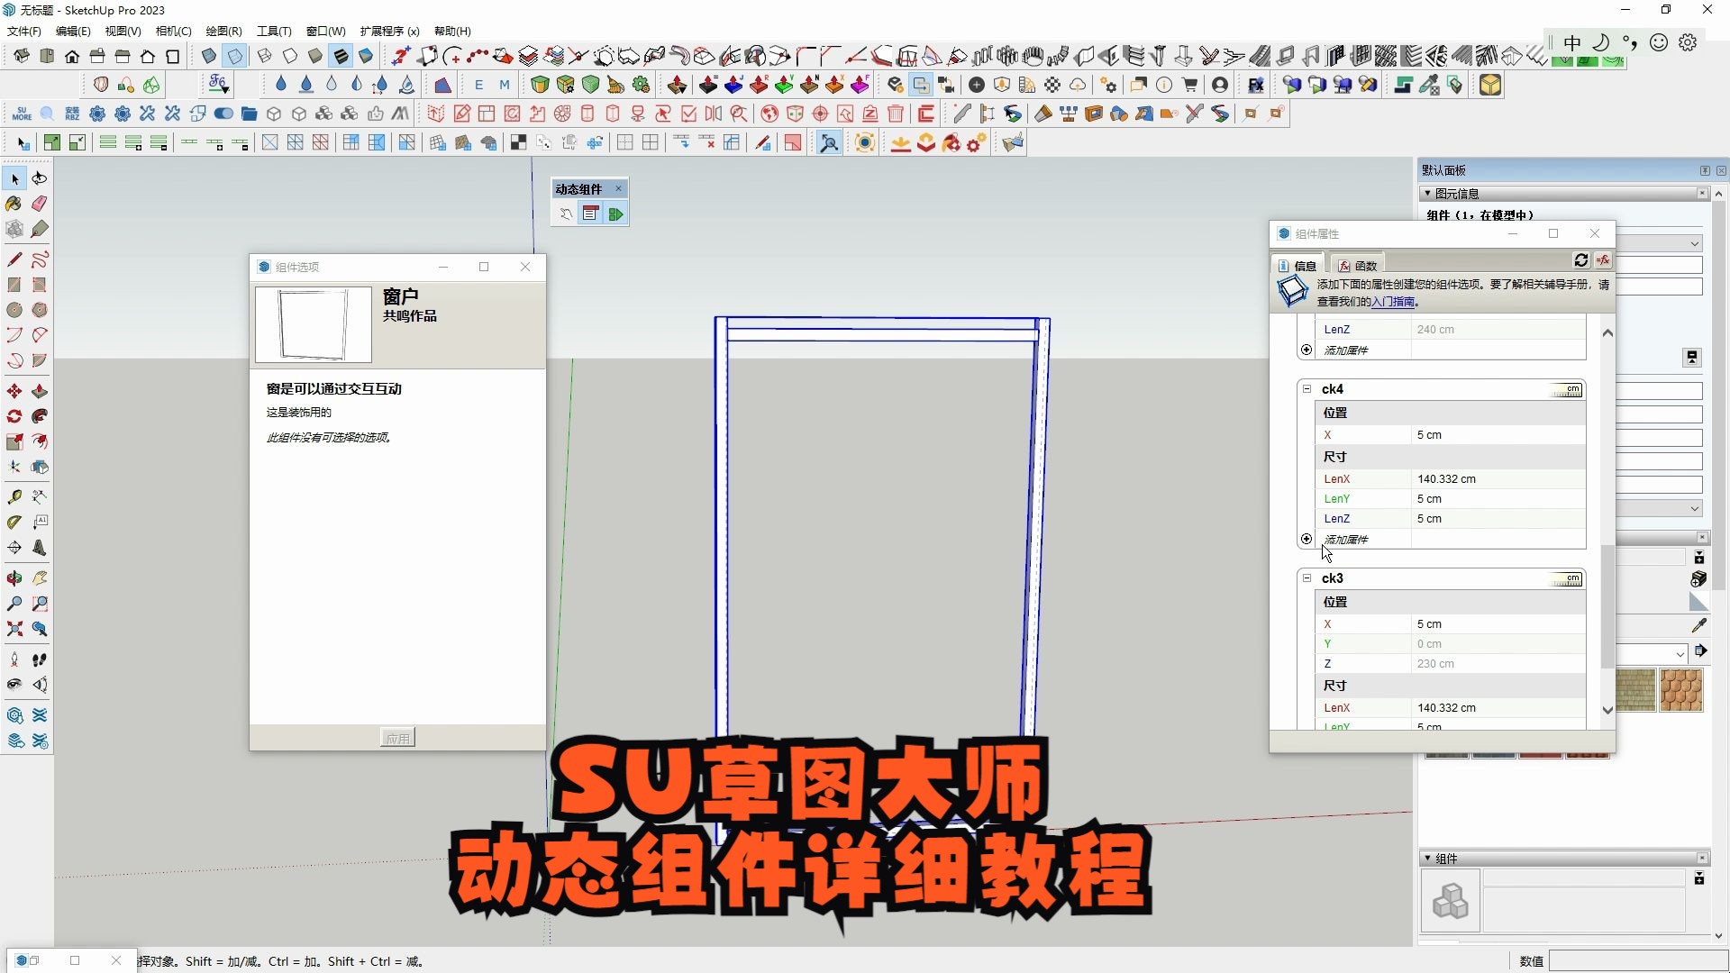The height and width of the screenshot is (973, 1730).
Task: Click the 应用 button in Component Options
Action: [x=397, y=738]
